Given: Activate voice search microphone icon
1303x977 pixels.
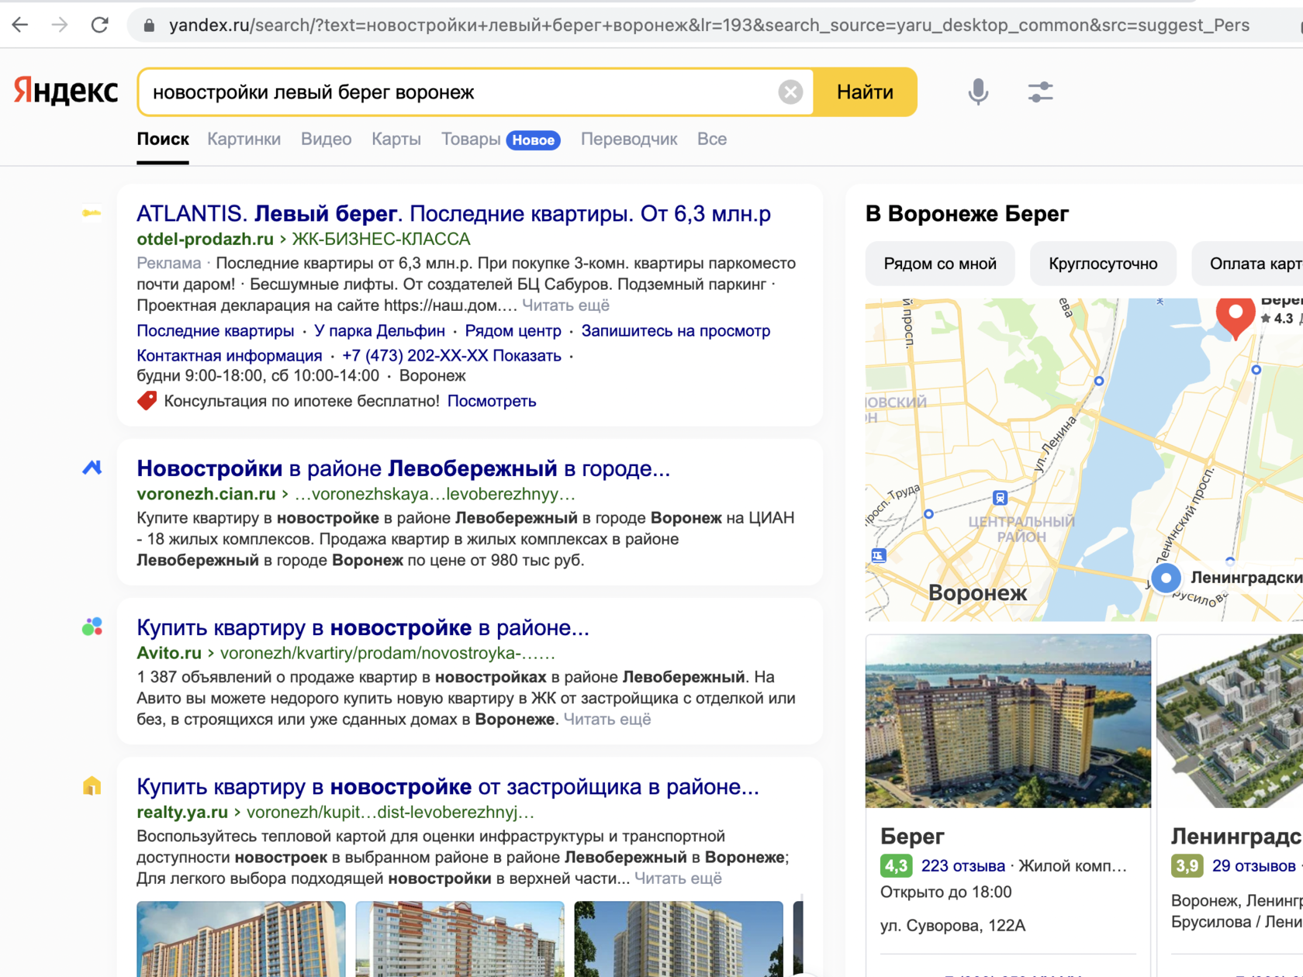Looking at the screenshot, I should coord(978,92).
